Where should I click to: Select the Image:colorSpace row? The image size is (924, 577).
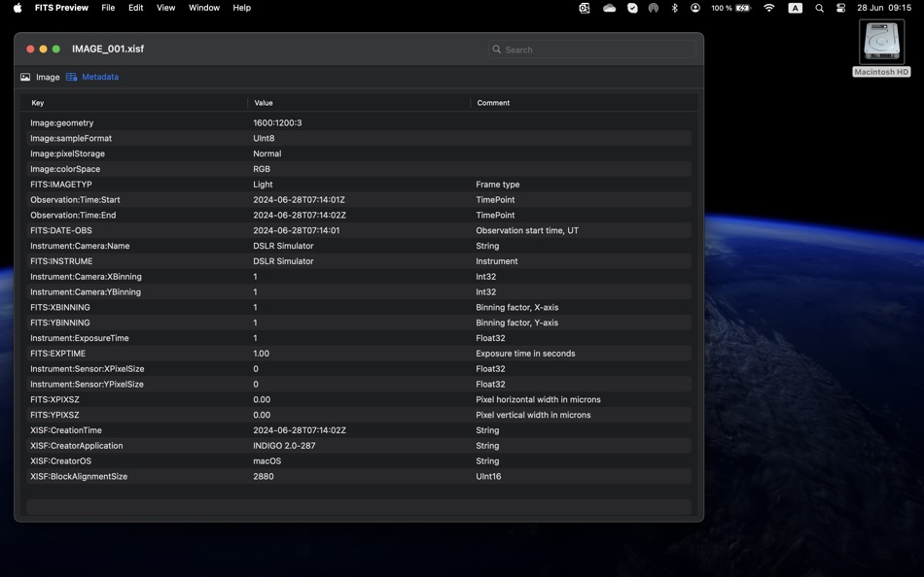point(359,169)
